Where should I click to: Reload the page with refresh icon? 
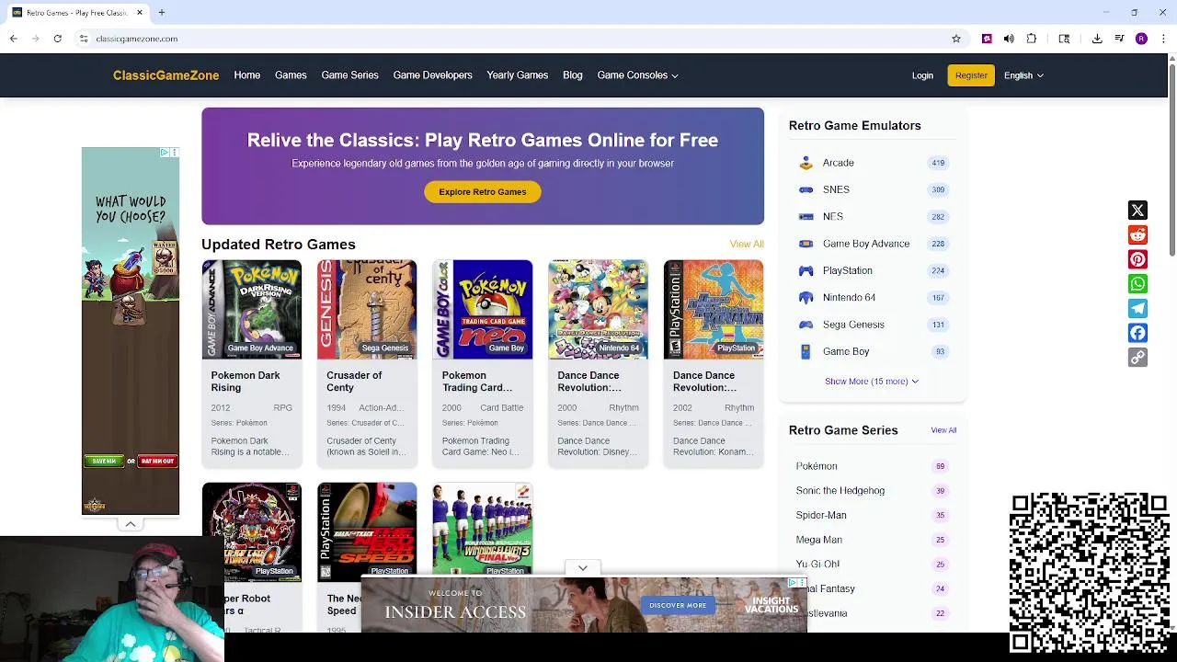[x=57, y=39]
